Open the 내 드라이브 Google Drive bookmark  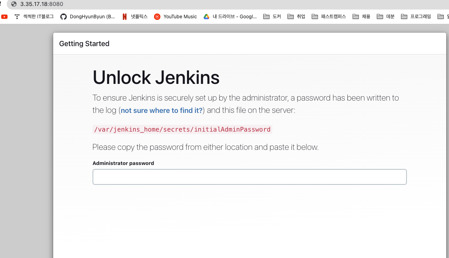tap(230, 17)
